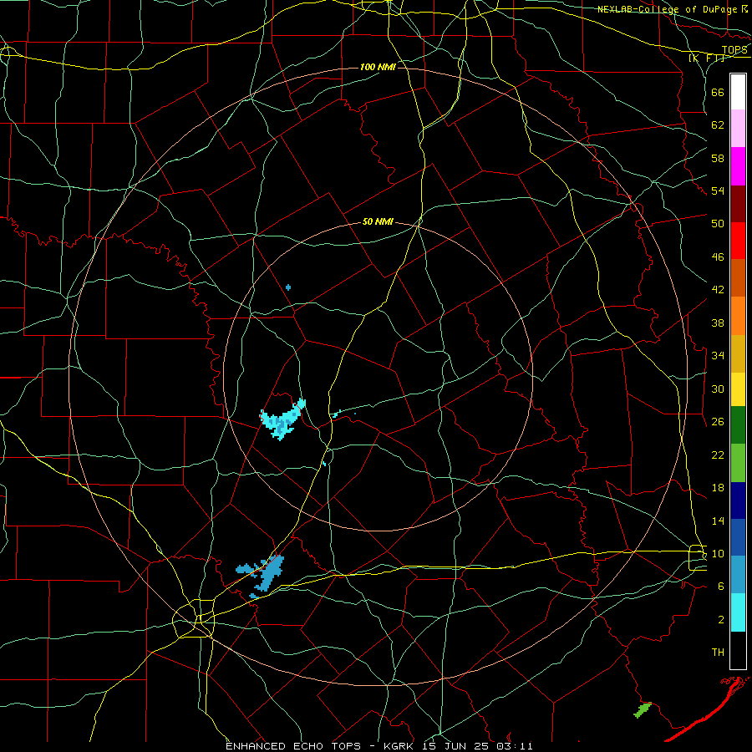Click the green echo in the southeast
Image resolution: width=752 pixels, height=752 pixels.
click(643, 709)
